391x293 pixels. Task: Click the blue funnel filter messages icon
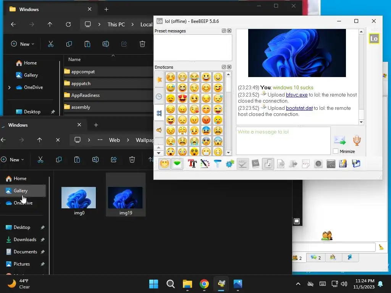pos(218,164)
